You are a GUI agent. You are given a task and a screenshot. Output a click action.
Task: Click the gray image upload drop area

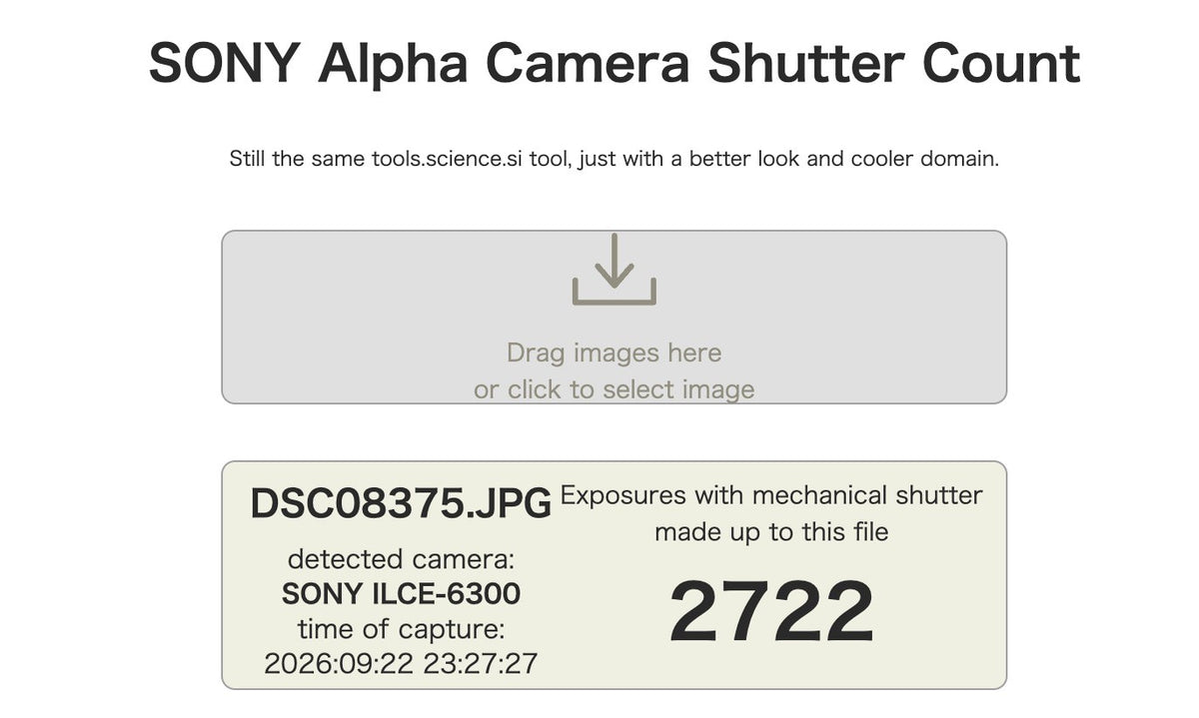point(613,318)
